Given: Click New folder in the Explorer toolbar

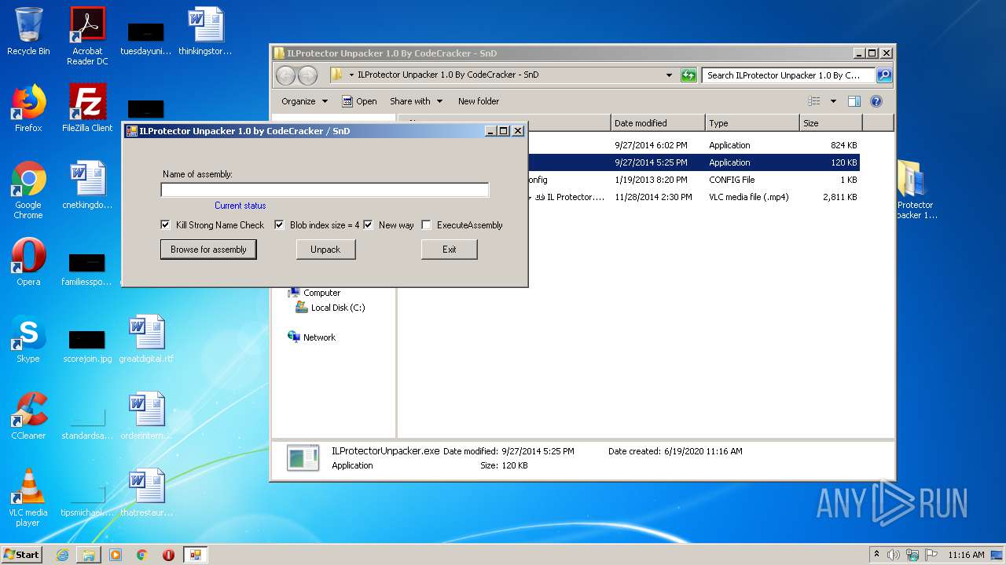Looking at the screenshot, I should coord(479,101).
